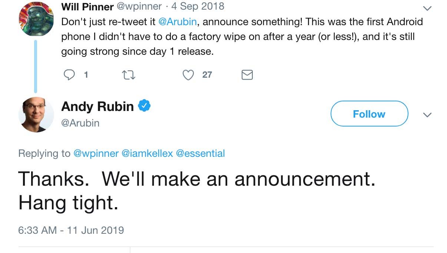The width and height of the screenshot is (447, 253).
Task: Open Andy Rubin's profile photo
Action: tap(36, 115)
